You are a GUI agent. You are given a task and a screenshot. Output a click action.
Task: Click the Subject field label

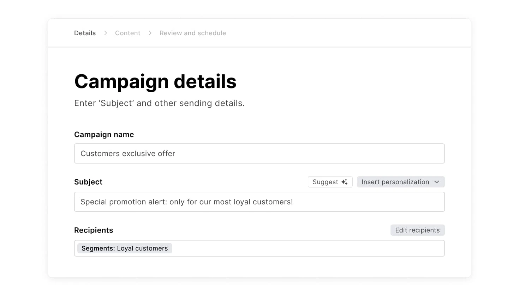[x=88, y=182]
